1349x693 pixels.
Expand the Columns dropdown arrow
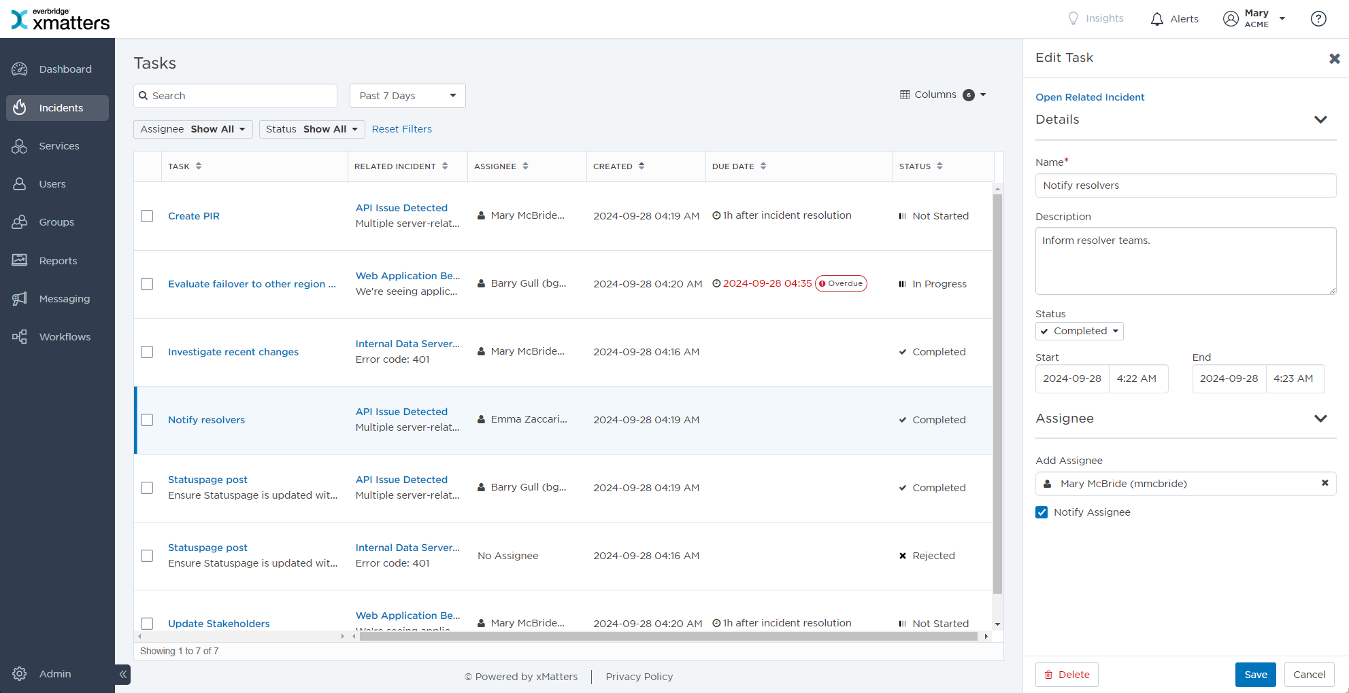pyautogui.click(x=983, y=95)
